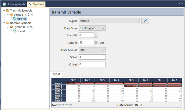This screenshot has width=185, height=110.
Task: Select the Receive Symbols label
Action: coord(21,23)
